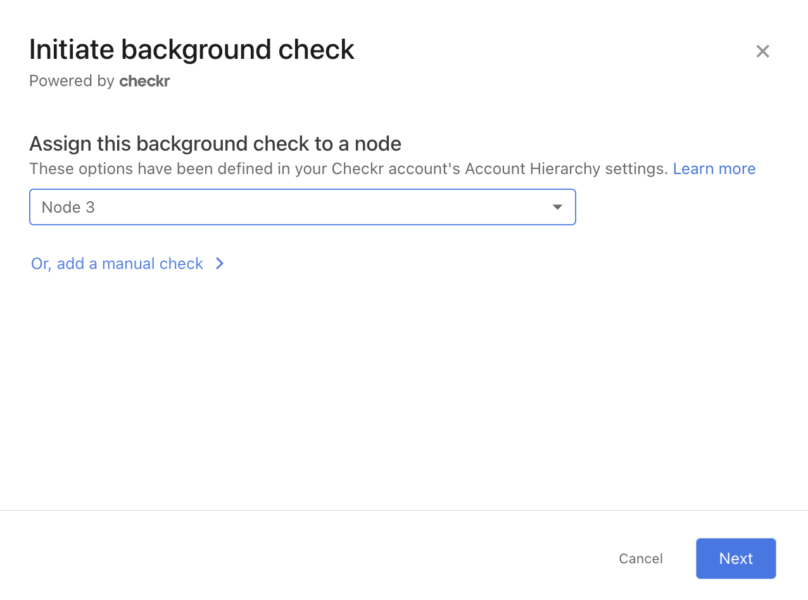Proceed with the Next button

click(736, 558)
